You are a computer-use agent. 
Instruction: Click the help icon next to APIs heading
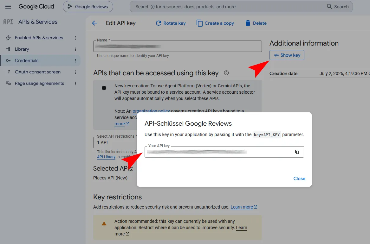pyautogui.click(x=226, y=73)
